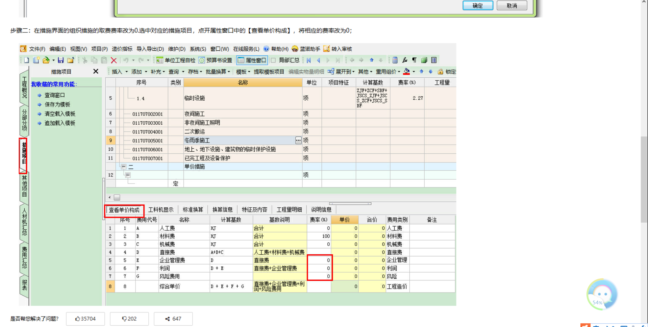This screenshot has width=648, height=327.
Task: Click blue move-up arrow in second toolbar
Action: pyautogui.click(x=421, y=72)
